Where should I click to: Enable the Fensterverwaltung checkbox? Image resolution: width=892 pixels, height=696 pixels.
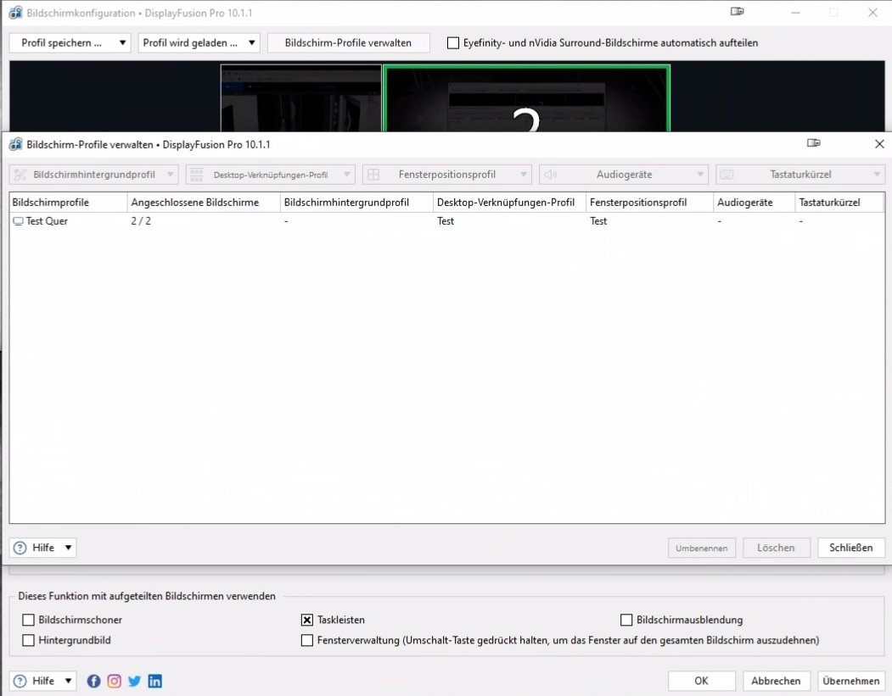pyautogui.click(x=306, y=640)
